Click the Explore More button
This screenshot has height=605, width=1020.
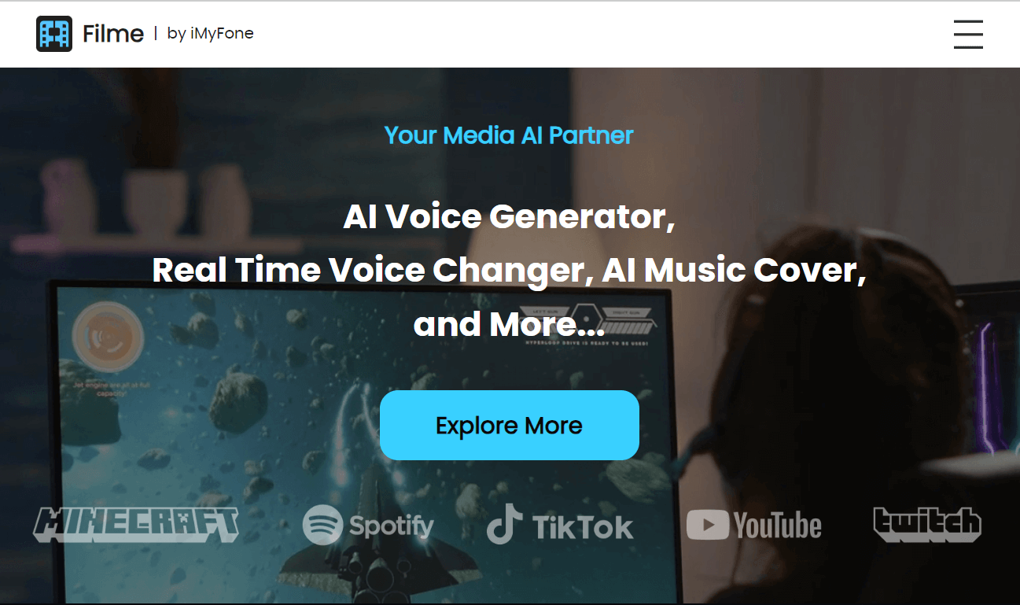pos(510,425)
